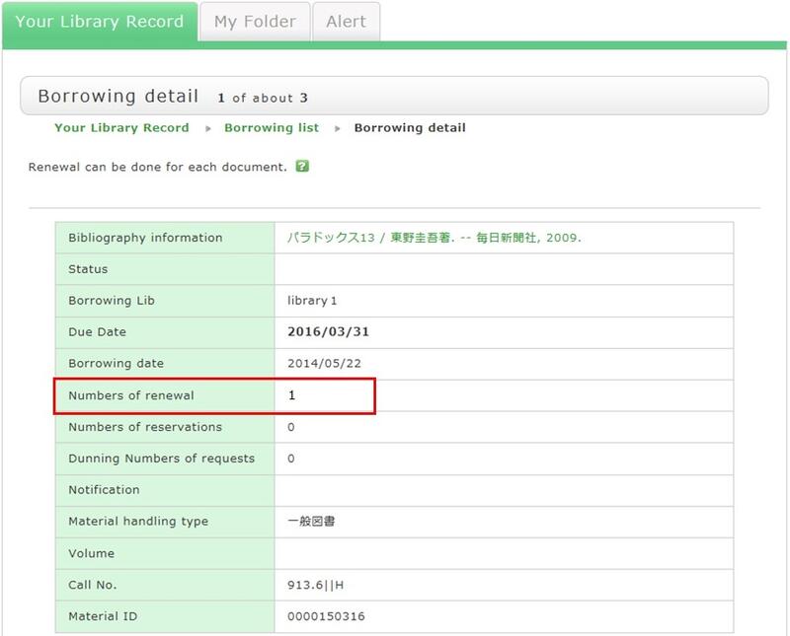The width and height of the screenshot is (790, 636).
Task: Open the Alert tab
Action: pos(346,22)
